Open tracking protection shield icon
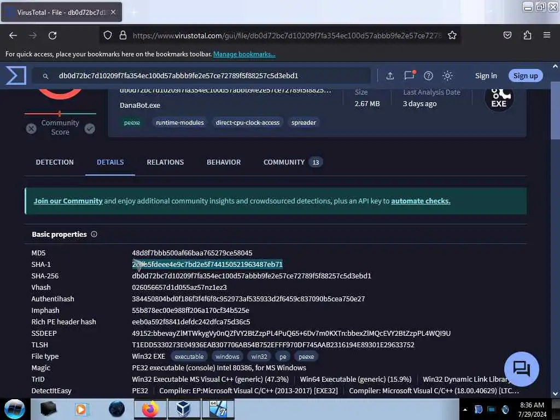 pos(108,36)
